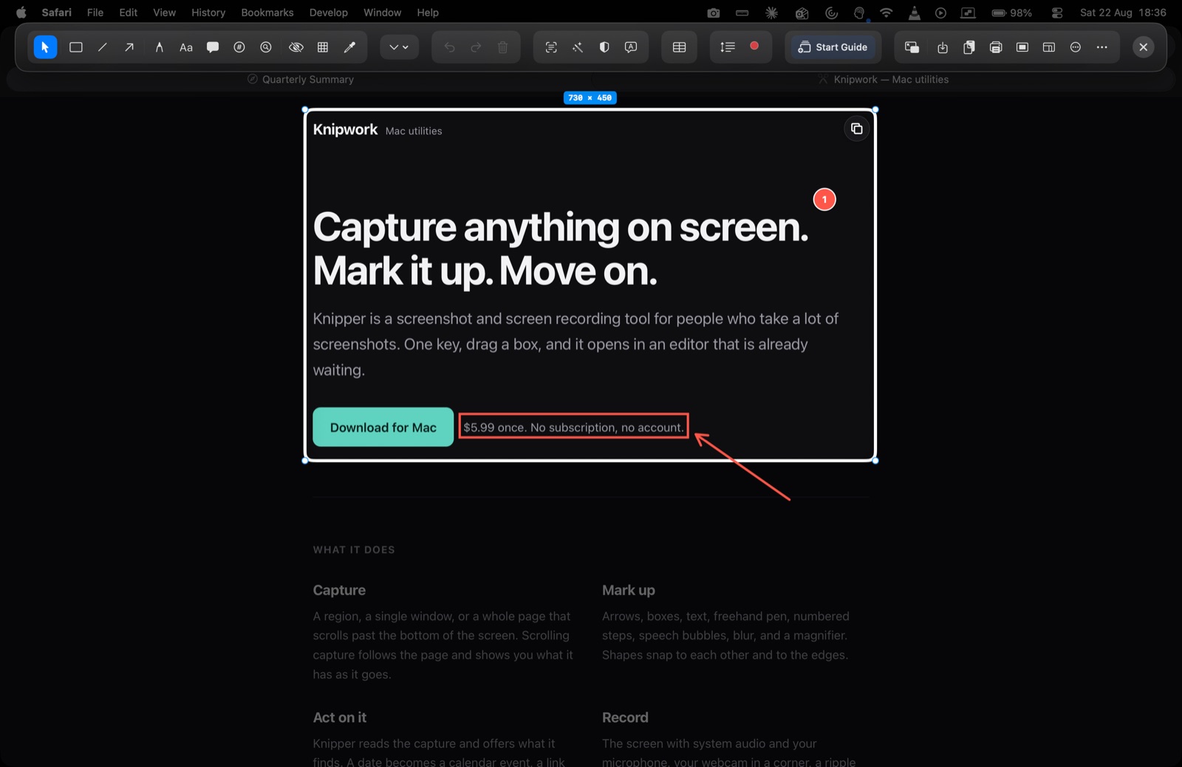Image resolution: width=1182 pixels, height=767 pixels.
Task: Click the camera icon in the menu bar
Action: click(x=713, y=13)
